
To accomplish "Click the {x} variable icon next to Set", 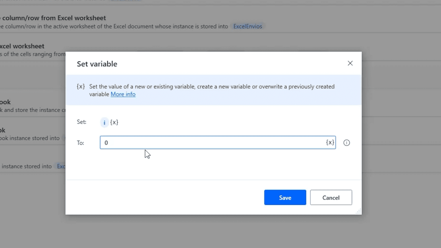I will pyautogui.click(x=114, y=122).
